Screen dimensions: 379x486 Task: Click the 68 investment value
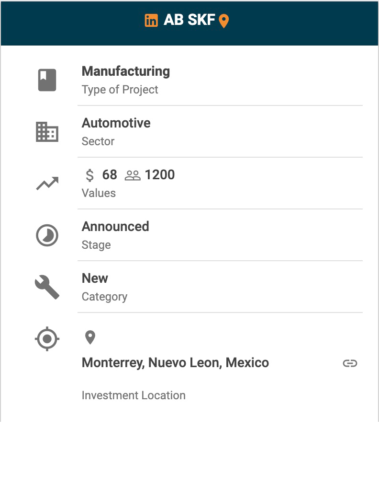pyautogui.click(x=110, y=175)
